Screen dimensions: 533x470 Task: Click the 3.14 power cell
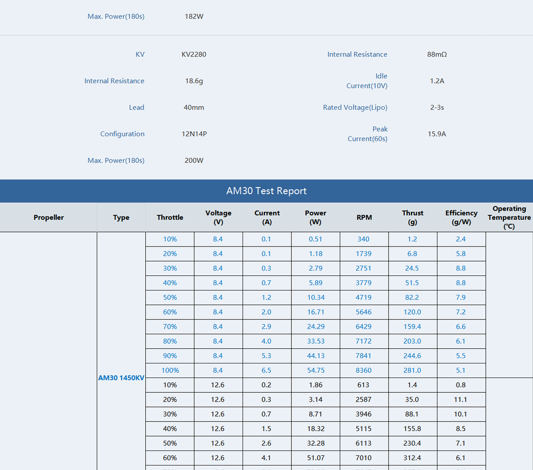[316, 400]
